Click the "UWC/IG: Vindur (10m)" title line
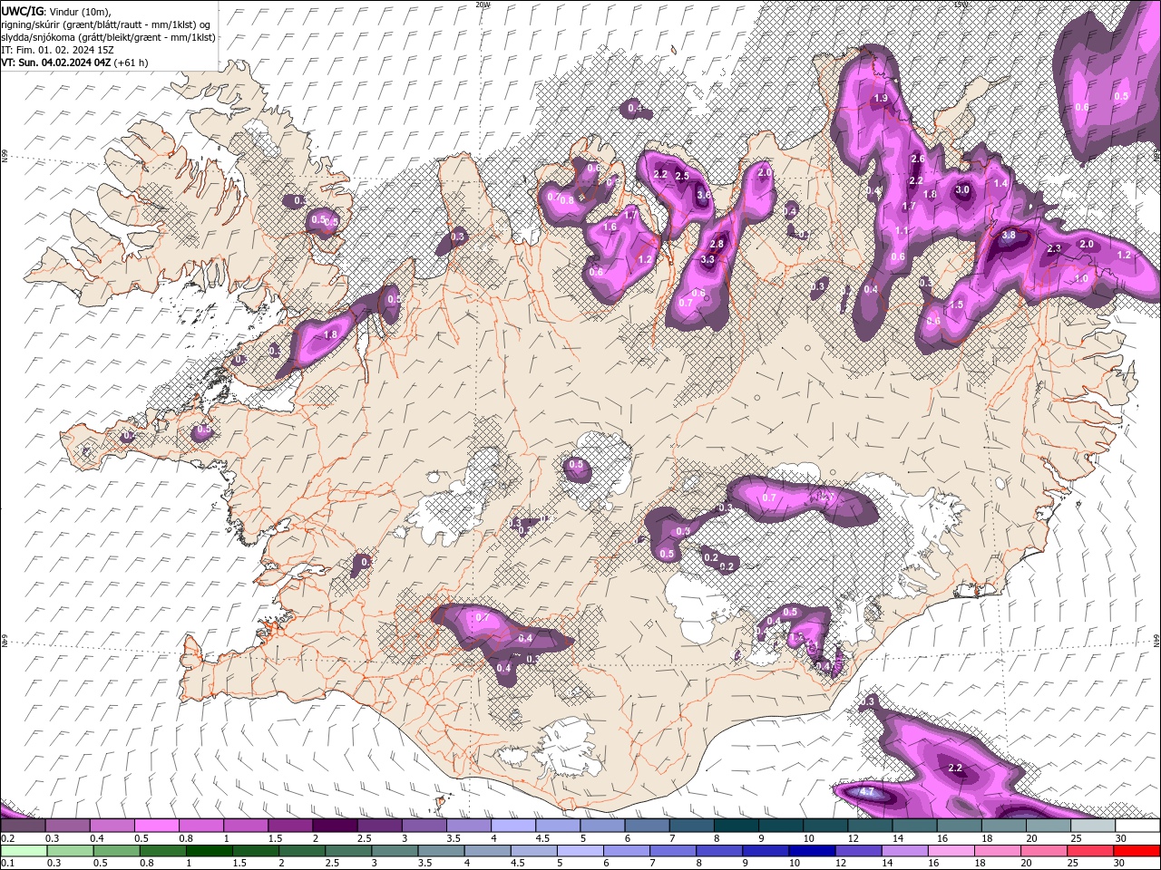 [58, 10]
